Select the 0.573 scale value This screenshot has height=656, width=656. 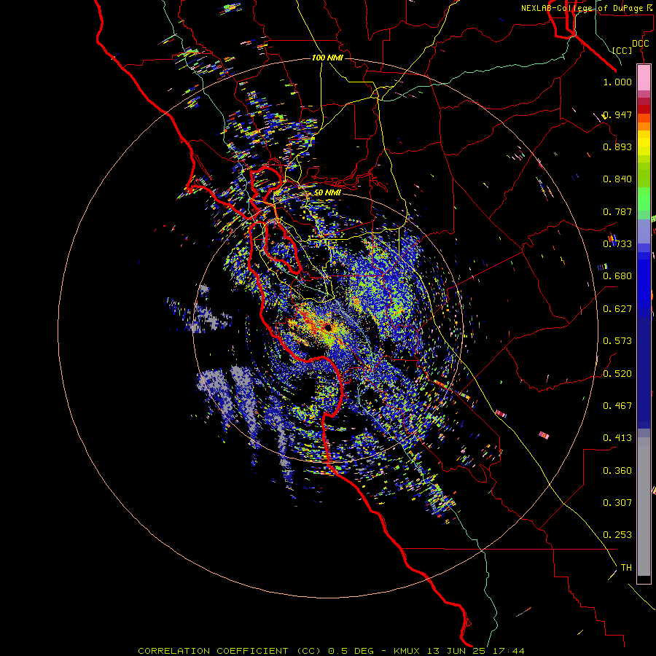point(617,341)
